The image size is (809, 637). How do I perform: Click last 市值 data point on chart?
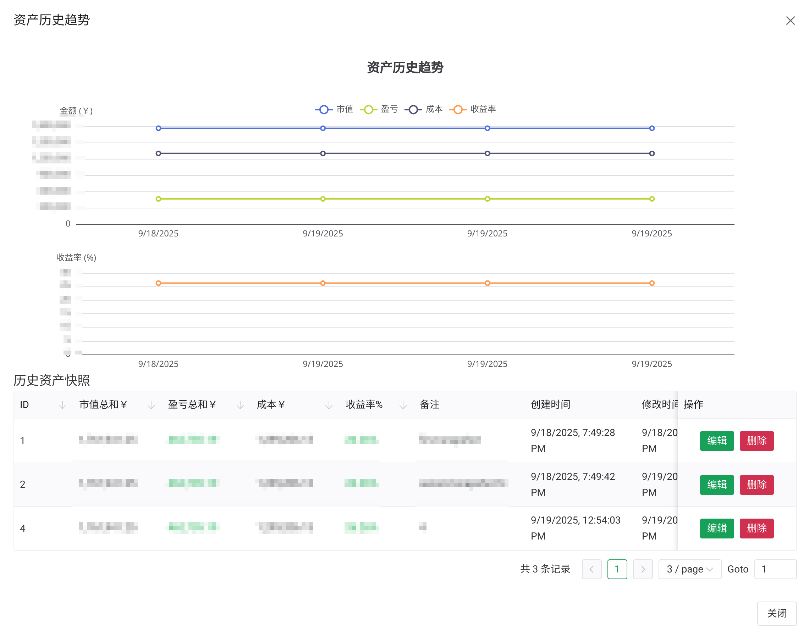651,128
